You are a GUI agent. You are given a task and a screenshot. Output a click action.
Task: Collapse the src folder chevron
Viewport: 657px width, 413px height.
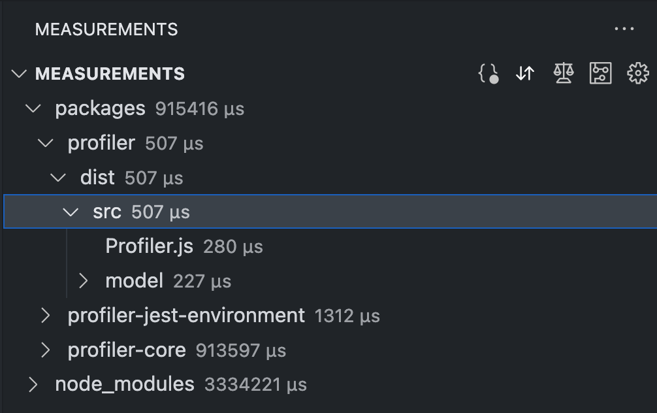71,212
